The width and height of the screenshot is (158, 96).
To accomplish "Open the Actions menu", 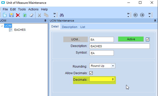I will (x=33, y=9).
